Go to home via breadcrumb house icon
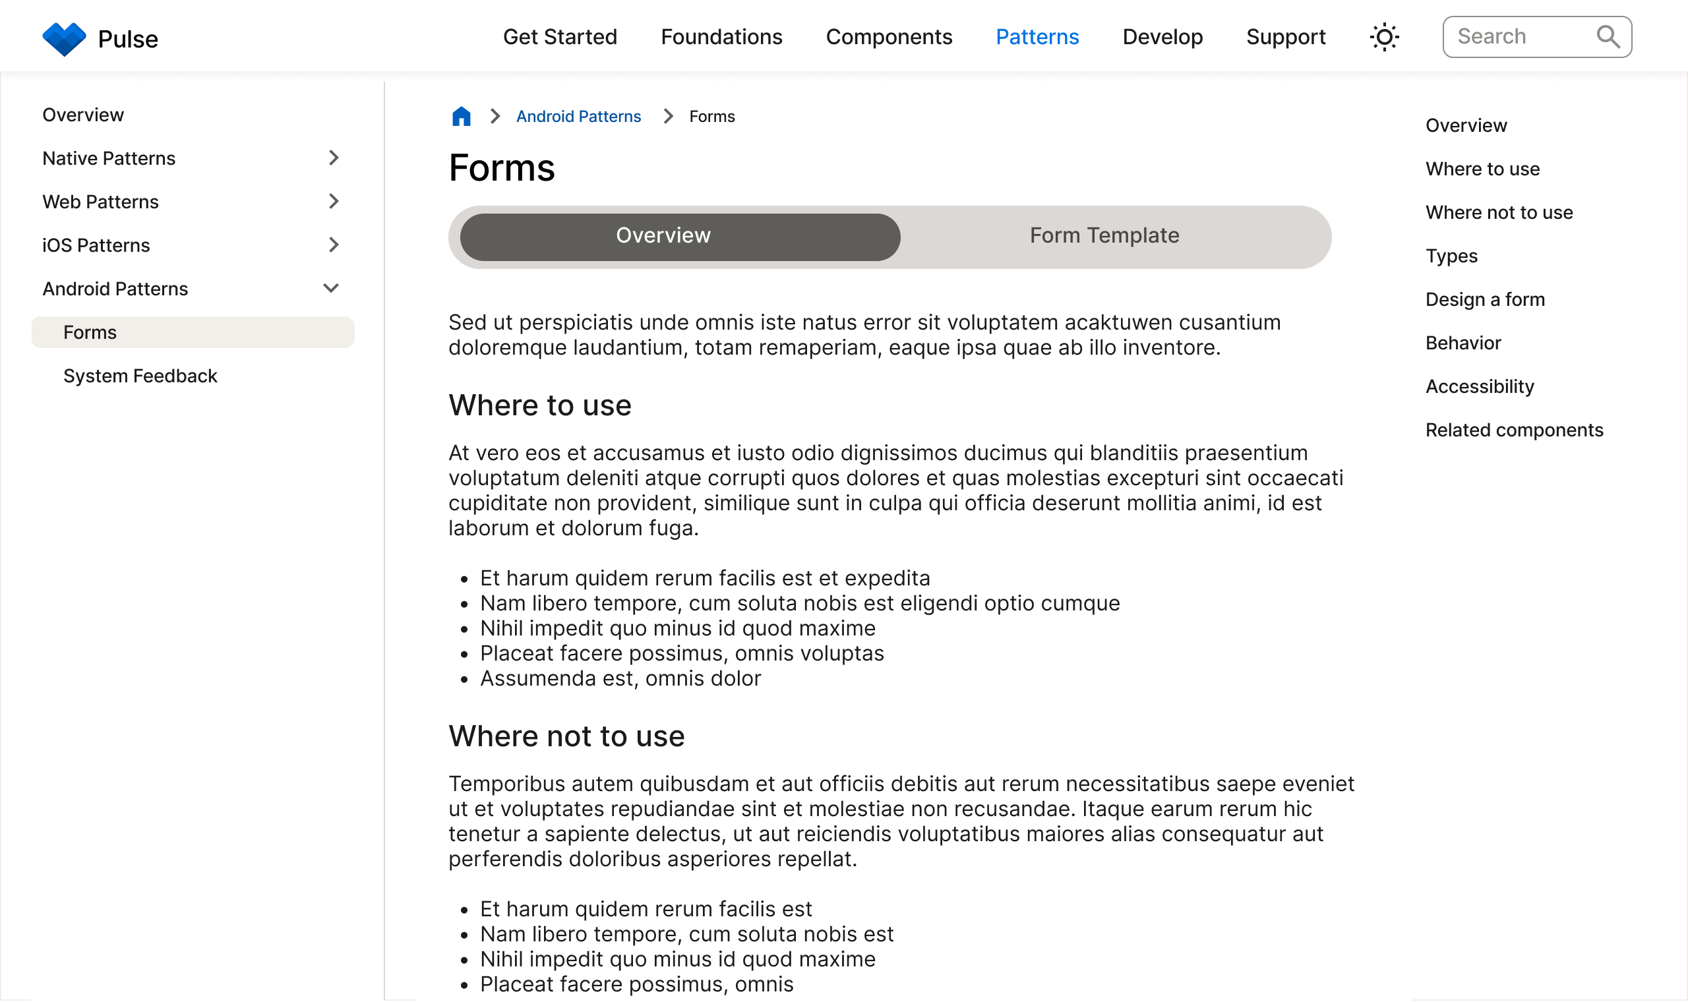Screen dimensions: 1688x1002 coord(461,117)
